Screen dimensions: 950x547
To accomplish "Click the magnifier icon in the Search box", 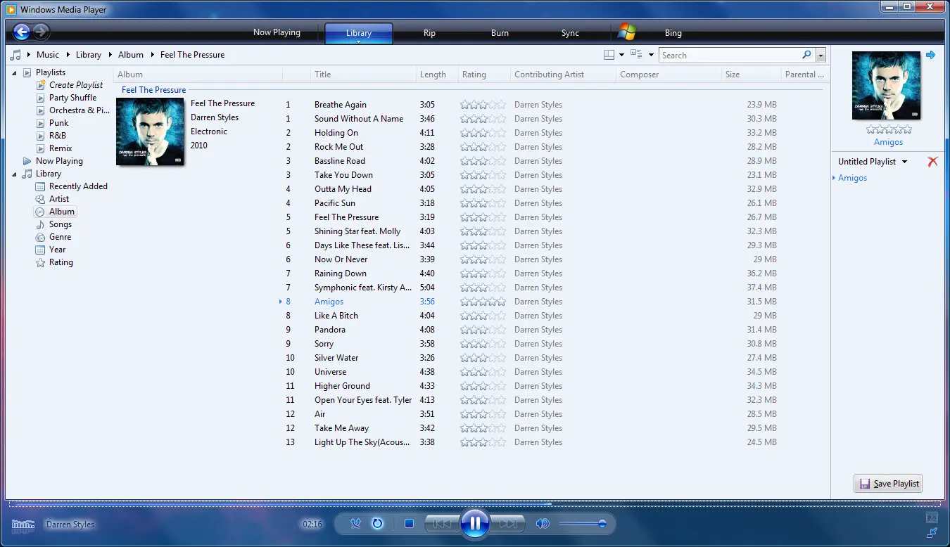I will 806,55.
